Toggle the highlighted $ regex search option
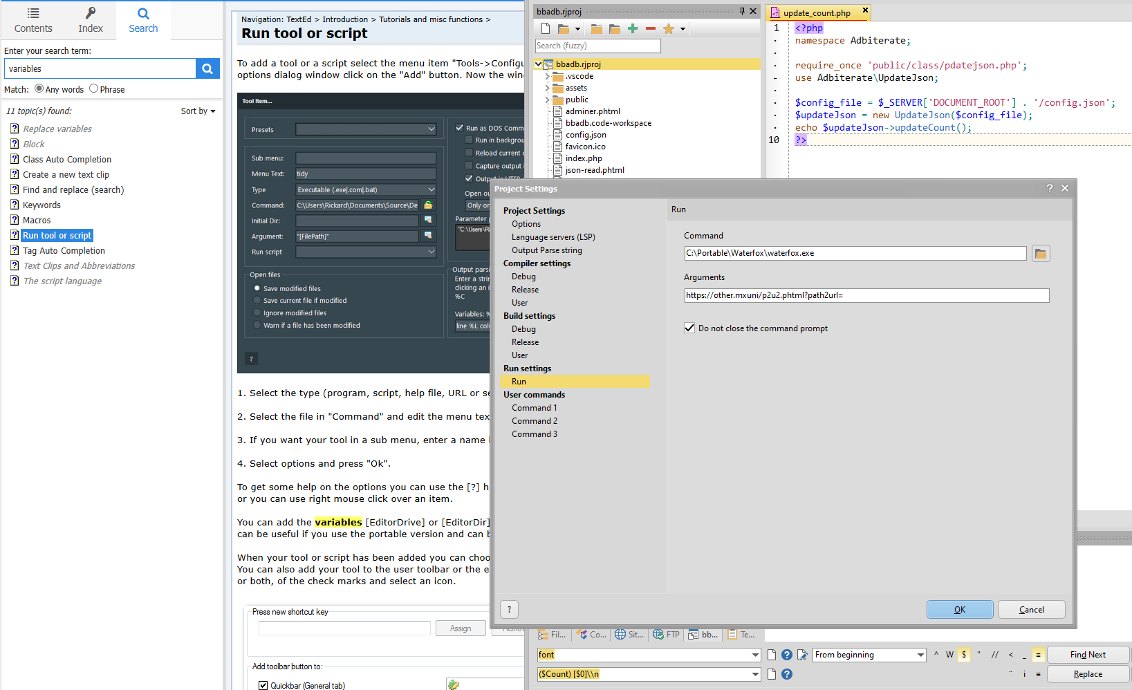 click(x=964, y=655)
